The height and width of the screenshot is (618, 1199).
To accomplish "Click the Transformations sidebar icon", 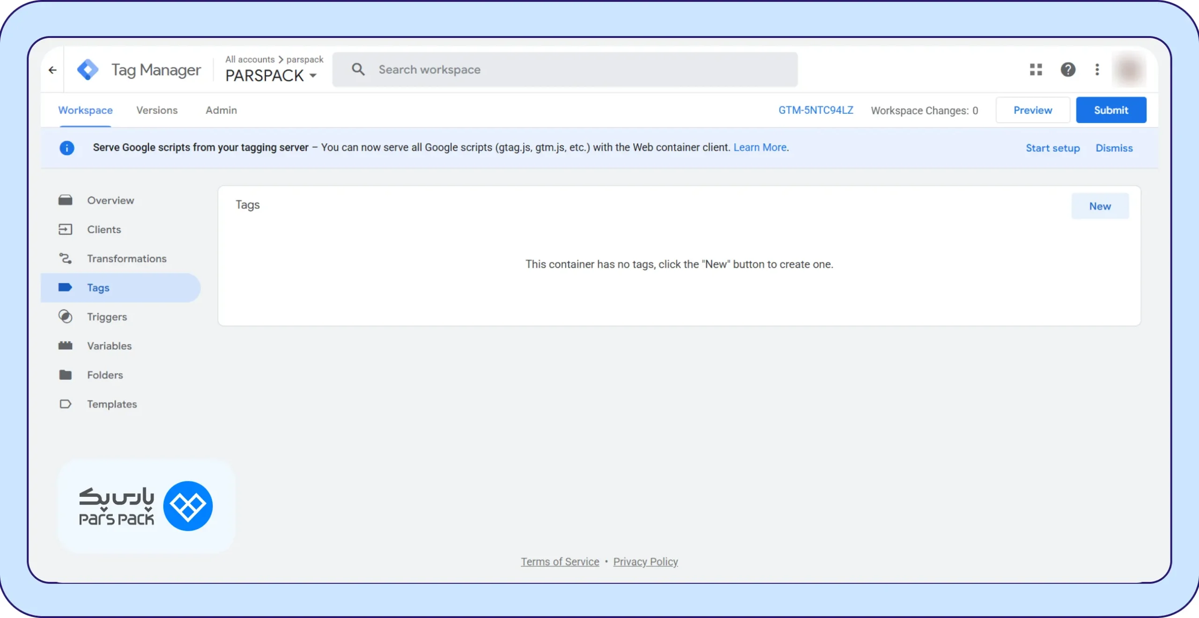I will (65, 258).
